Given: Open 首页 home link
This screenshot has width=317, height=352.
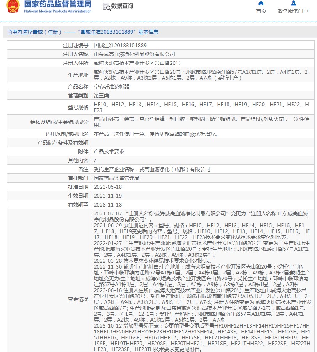Looking at the screenshot, I should coord(261,11).
